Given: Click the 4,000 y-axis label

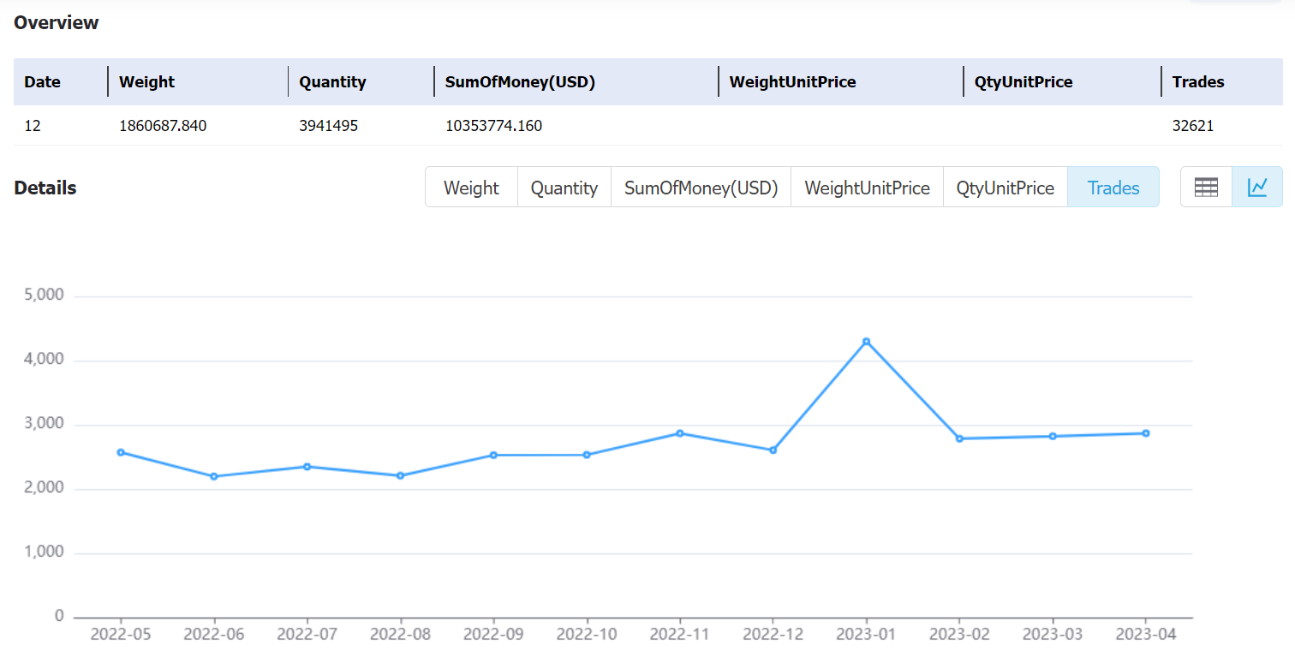Looking at the screenshot, I should coord(45,360).
